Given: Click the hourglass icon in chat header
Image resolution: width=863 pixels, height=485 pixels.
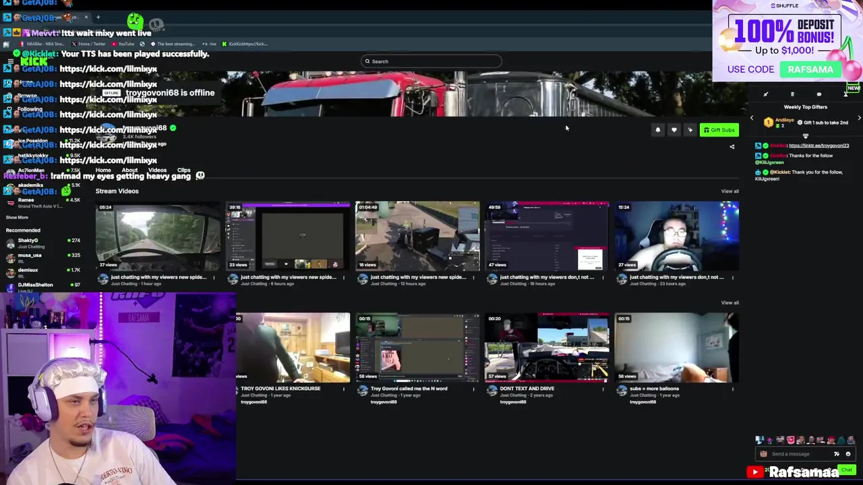Looking at the screenshot, I should click(845, 95).
